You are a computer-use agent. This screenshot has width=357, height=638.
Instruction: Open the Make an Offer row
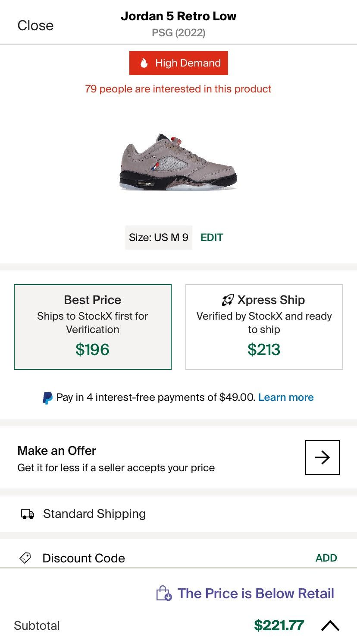pyautogui.click(x=116, y=458)
